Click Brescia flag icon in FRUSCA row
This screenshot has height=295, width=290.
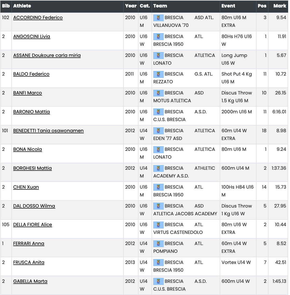pos(158,263)
